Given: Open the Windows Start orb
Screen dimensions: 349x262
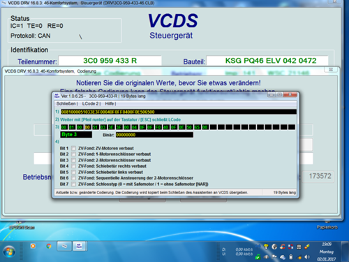Looking at the screenshot, I should pos(9,252).
